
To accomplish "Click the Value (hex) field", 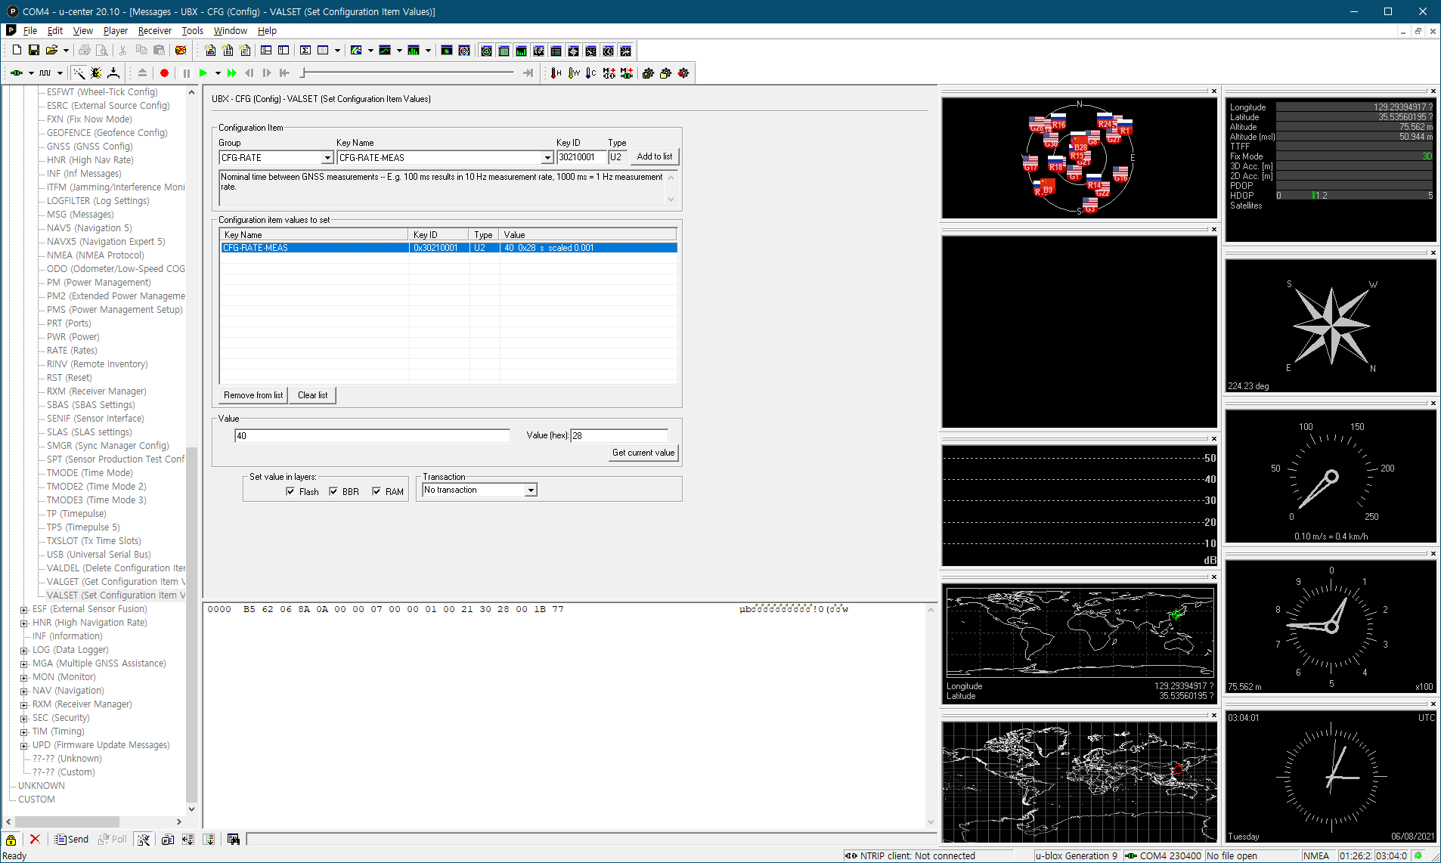I will pos(619,436).
